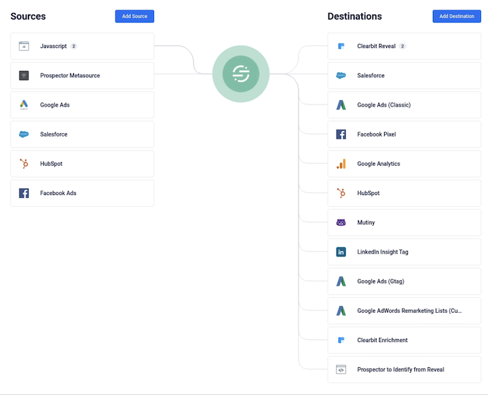
Task: Select the Google Ads (Classic) destination
Action: 404,105
